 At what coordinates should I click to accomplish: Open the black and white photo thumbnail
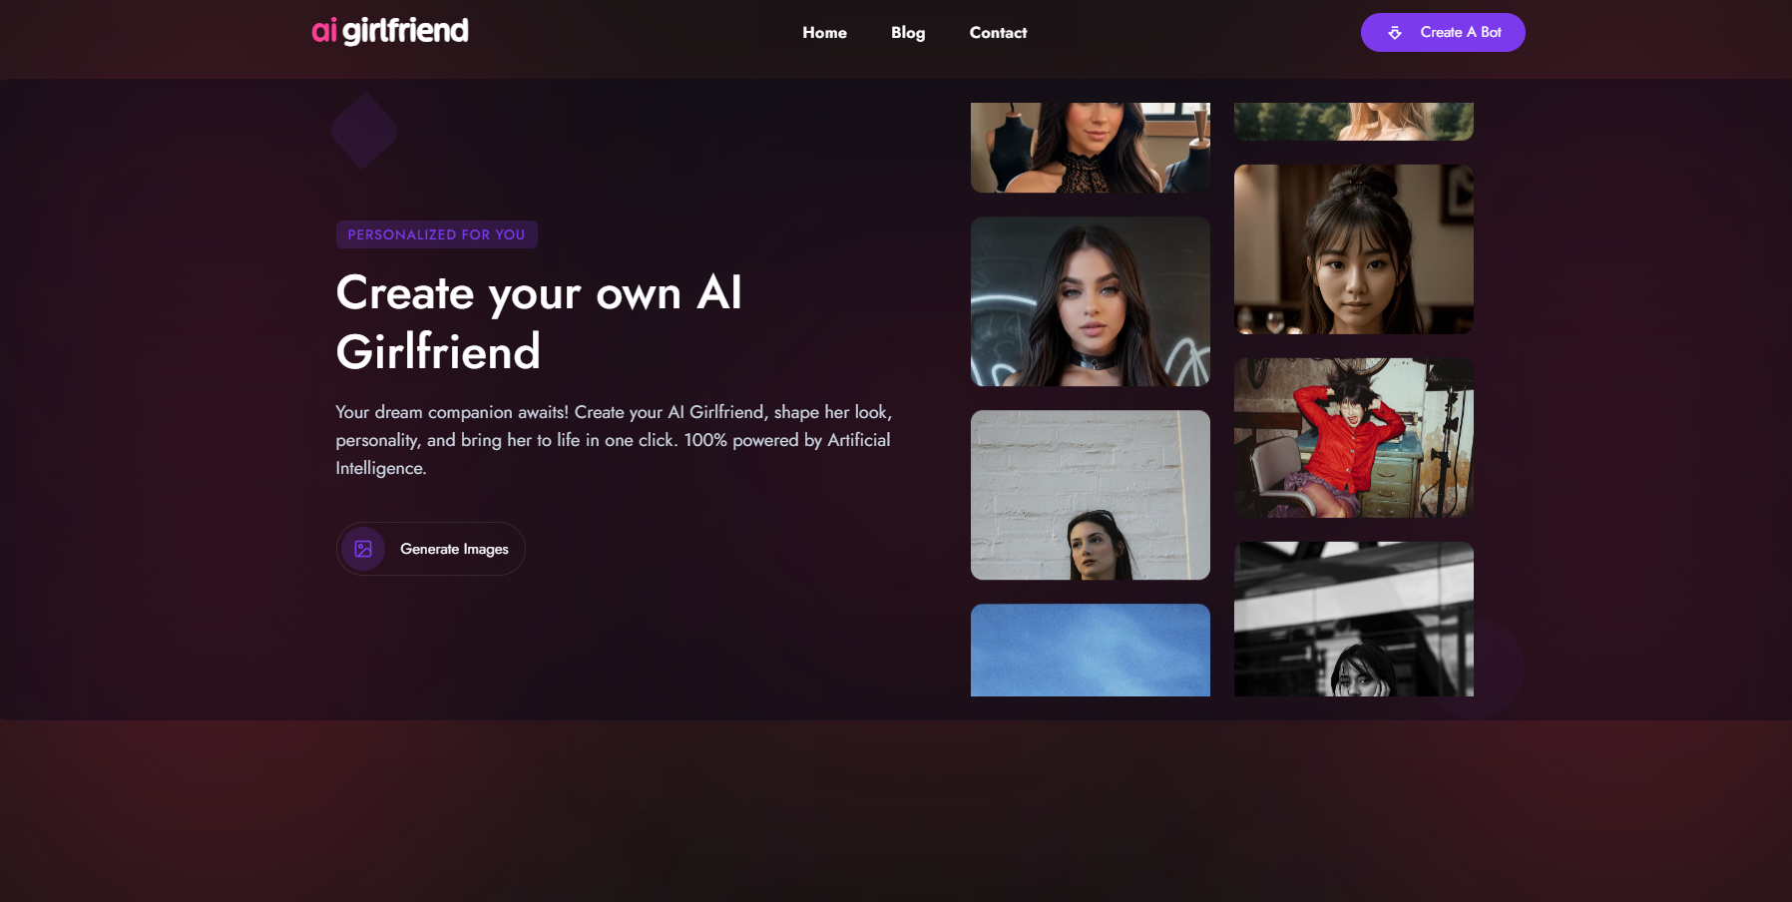1353,619
